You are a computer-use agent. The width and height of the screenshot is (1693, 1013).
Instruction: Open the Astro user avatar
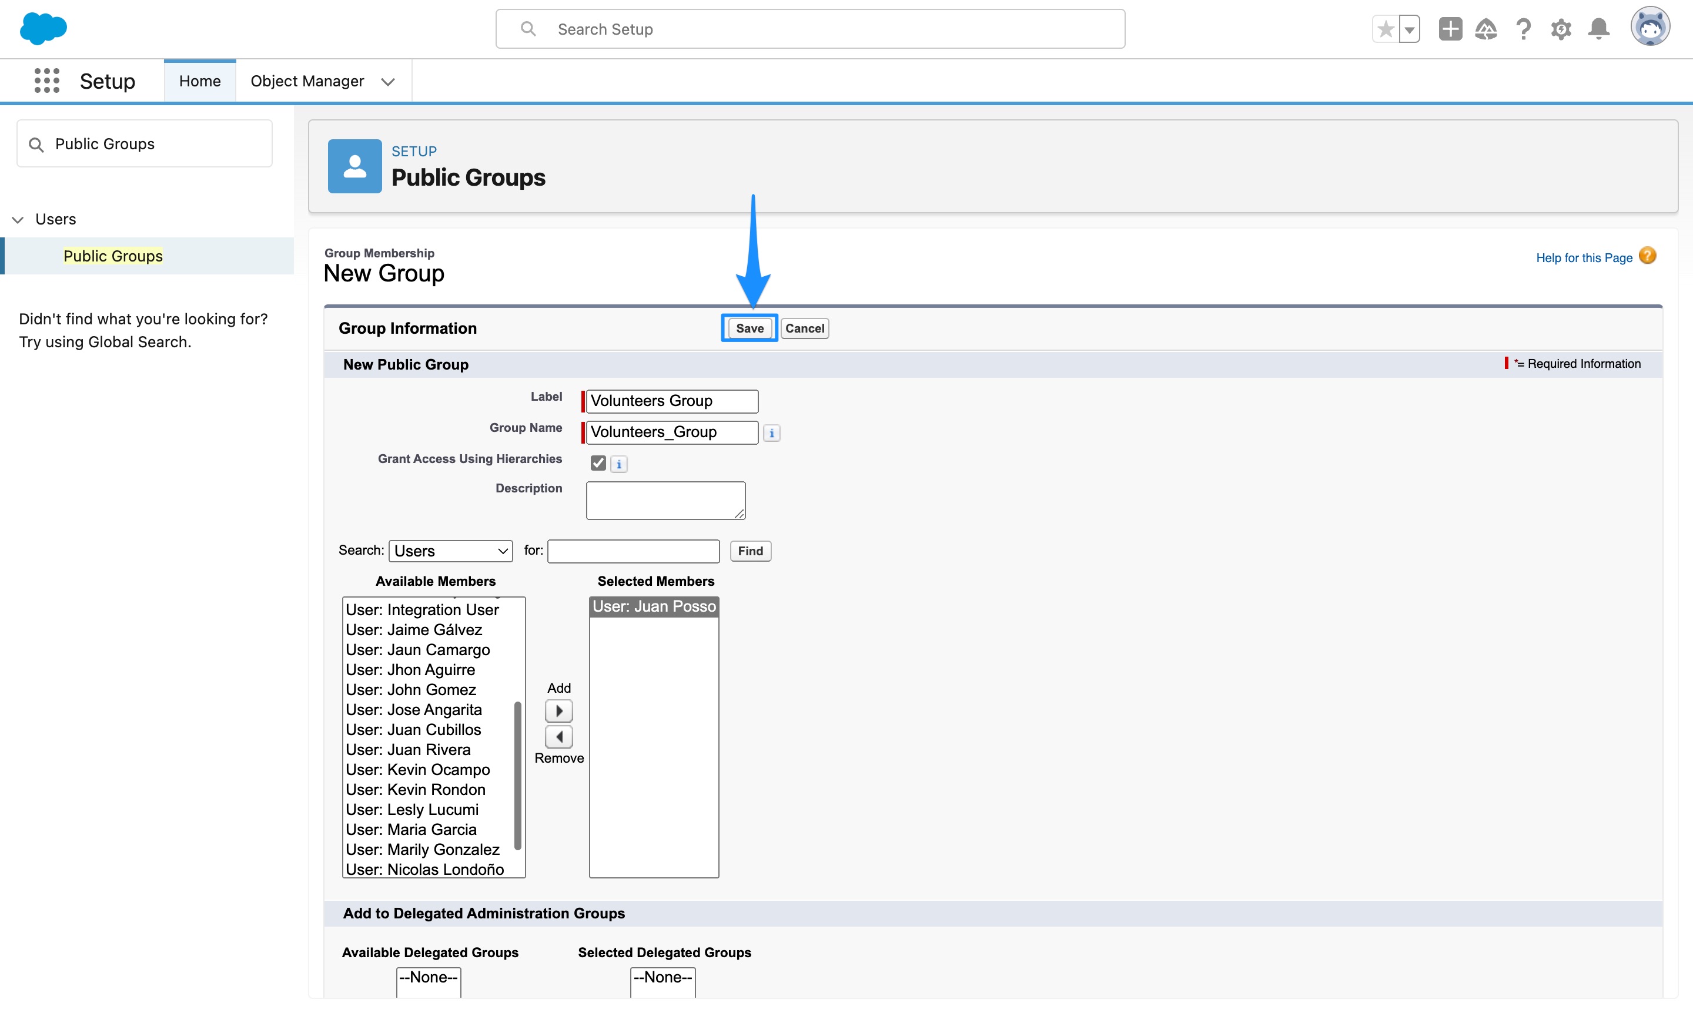point(1651,27)
